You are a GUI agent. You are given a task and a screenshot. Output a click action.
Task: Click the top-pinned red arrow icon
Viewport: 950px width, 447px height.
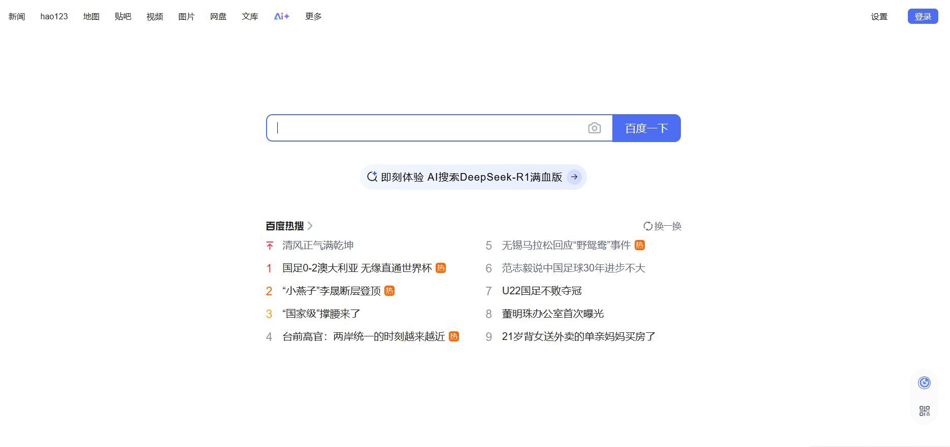(x=270, y=246)
